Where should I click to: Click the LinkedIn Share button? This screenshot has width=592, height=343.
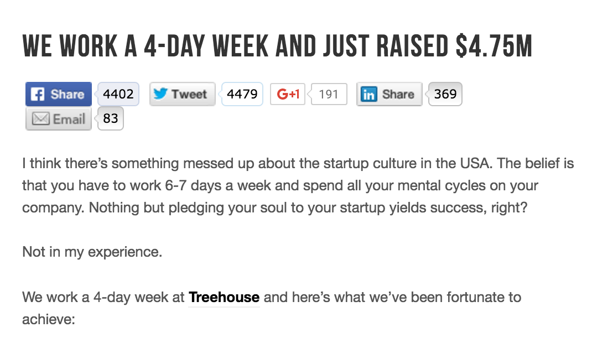pos(390,94)
